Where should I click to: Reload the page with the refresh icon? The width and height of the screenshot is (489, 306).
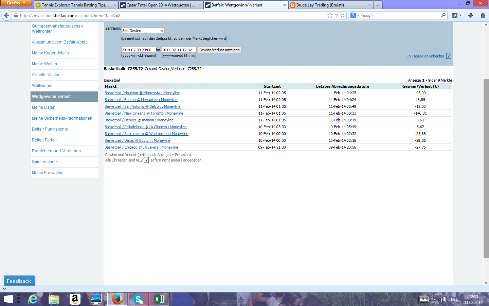pyautogui.click(x=343, y=15)
